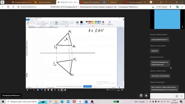This screenshot has height=104, width=185.
Task: Choose Color 1 in the Paint ribbon
Action: [x=82, y=23]
